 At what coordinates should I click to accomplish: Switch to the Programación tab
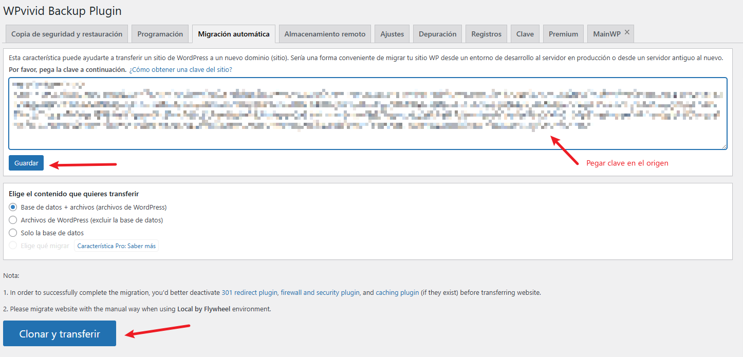click(x=160, y=34)
